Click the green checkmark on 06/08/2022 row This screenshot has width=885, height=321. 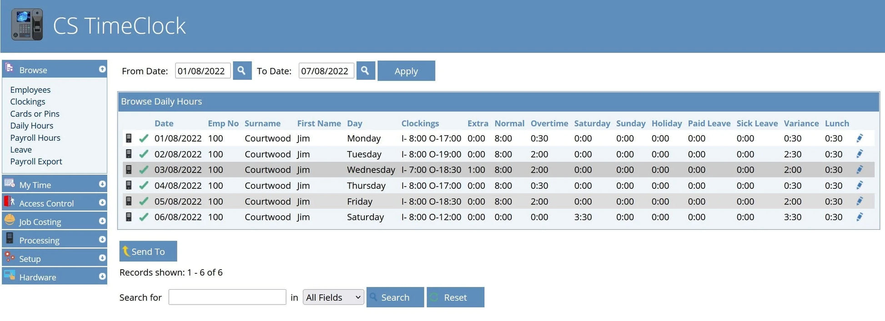(x=144, y=217)
